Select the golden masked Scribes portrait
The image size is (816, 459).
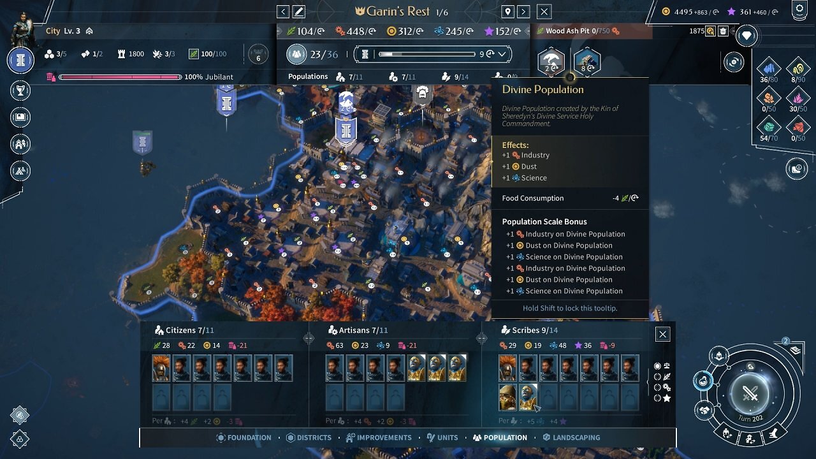click(x=508, y=397)
